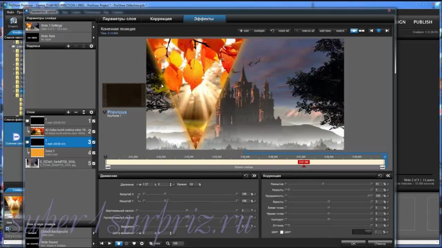Click the match keyframe button
Image resolution: width=442 pixels, height=248 pixels.
coord(340,31)
